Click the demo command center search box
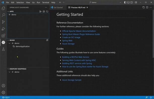This screenshot has width=154, height=99. point(105,2)
